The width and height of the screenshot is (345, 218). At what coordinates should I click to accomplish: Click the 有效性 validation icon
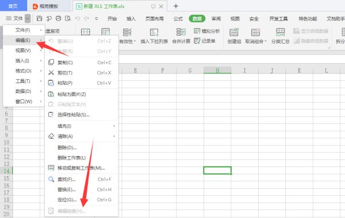tap(127, 32)
